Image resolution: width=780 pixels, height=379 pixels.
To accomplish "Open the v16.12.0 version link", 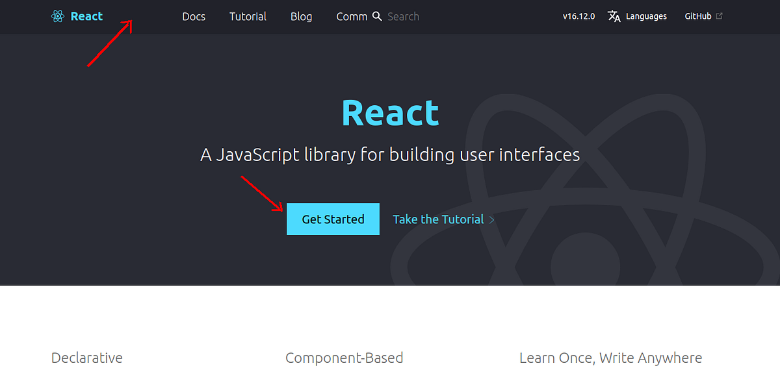I will [x=578, y=16].
